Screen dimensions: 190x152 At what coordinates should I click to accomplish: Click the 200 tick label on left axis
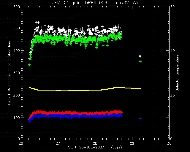coord(17,95)
